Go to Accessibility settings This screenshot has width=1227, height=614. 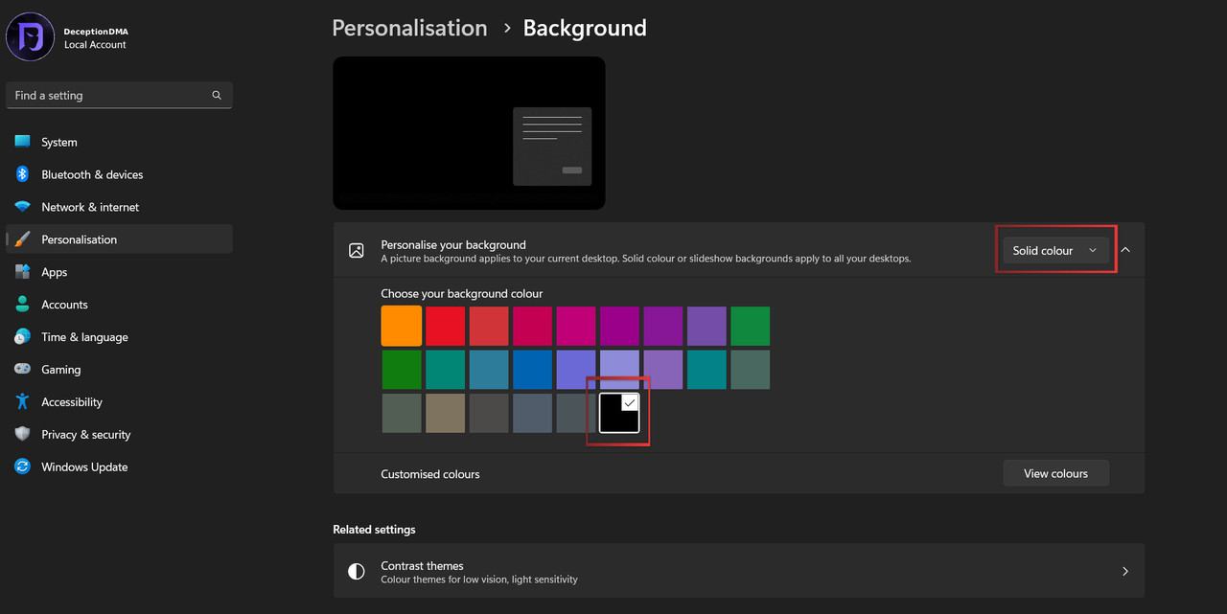tap(74, 402)
